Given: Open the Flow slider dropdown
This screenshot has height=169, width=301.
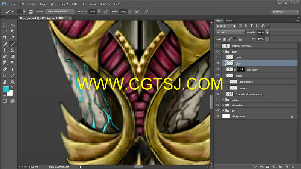Looking at the screenshot, I should pyautogui.click(x=130, y=12).
